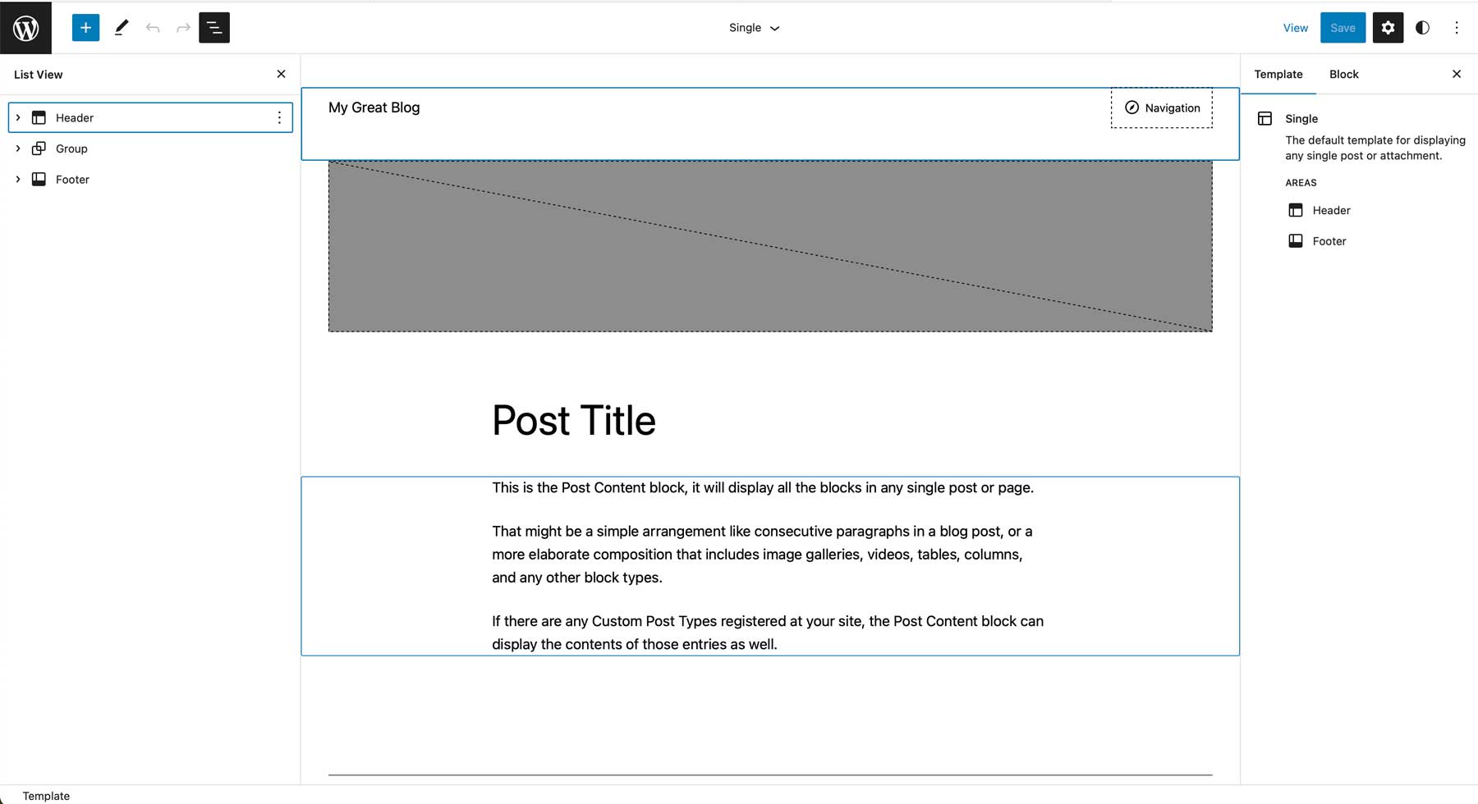The image size is (1478, 804).
Task: Select the Tools pencil icon
Action: [x=121, y=27]
